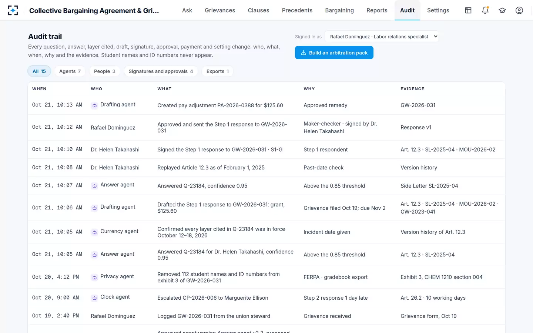Image resolution: width=533 pixels, height=333 pixels.
Task: Click 'Incident date given' reason
Action: (x=327, y=232)
